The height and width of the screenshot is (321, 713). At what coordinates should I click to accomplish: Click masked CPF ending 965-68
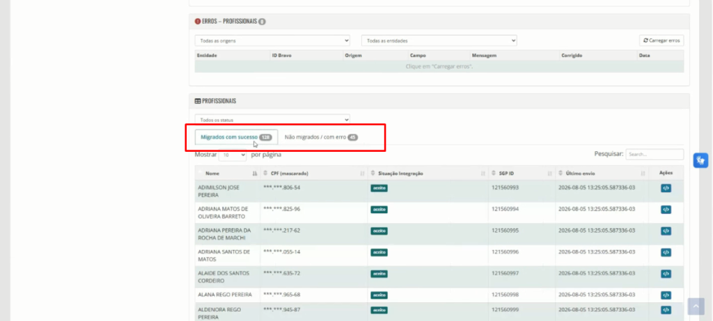281,294
